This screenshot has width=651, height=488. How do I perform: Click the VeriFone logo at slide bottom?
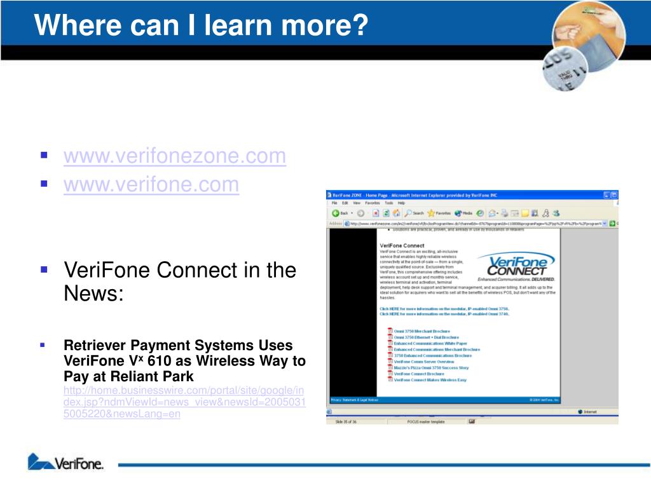[x=65, y=462]
